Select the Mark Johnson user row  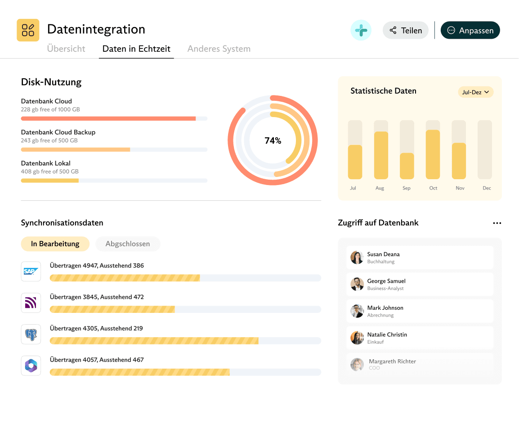pos(420,311)
